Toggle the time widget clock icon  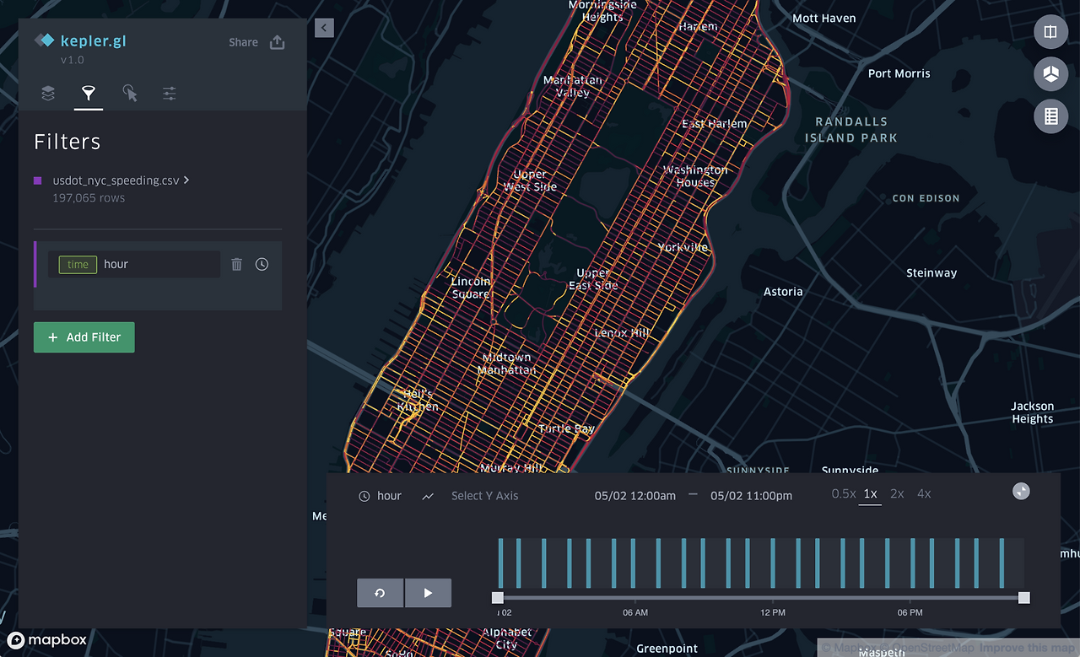pos(262,264)
